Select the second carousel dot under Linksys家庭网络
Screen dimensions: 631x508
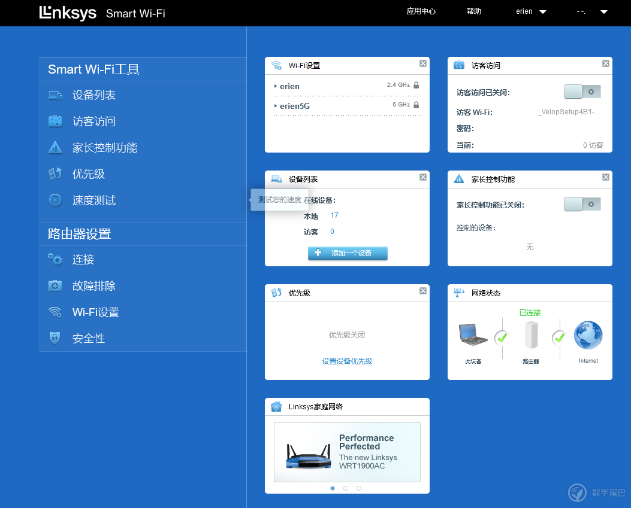pos(346,488)
